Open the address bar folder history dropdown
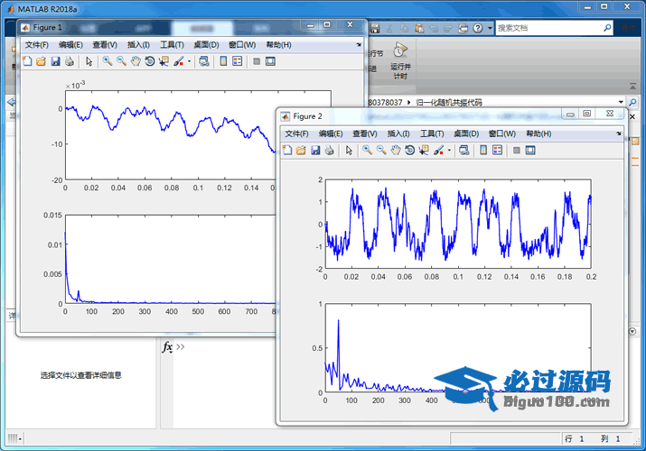Image resolution: width=646 pixels, height=451 pixels. [622, 103]
